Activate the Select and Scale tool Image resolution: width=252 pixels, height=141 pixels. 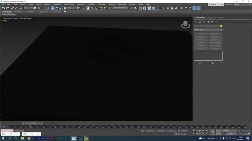point(61,8)
